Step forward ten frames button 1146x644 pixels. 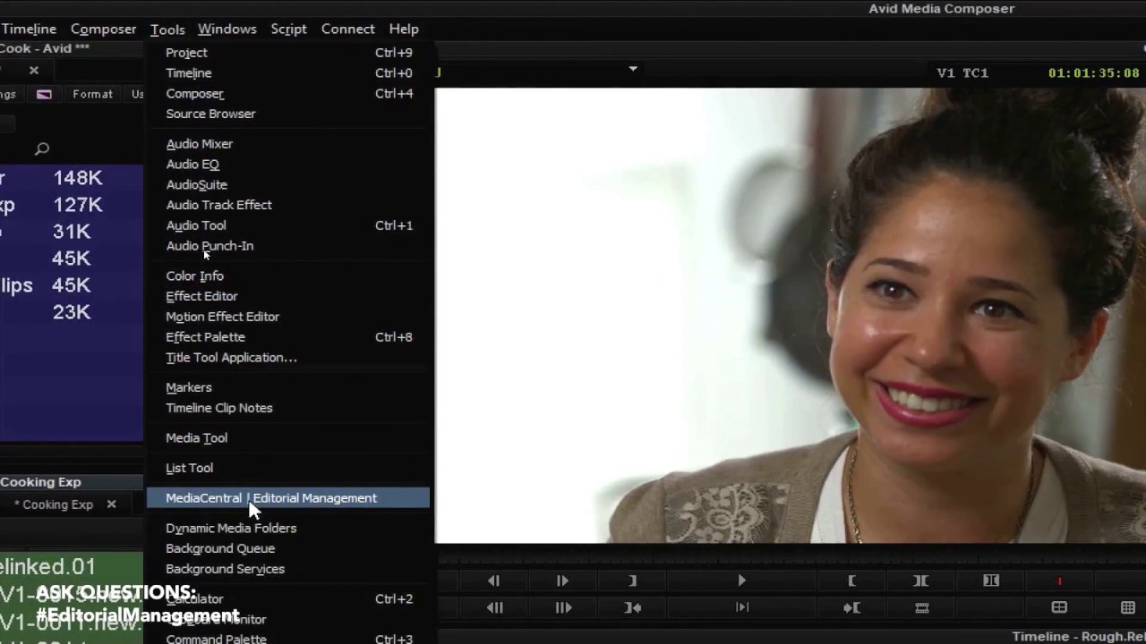(563, 608)
